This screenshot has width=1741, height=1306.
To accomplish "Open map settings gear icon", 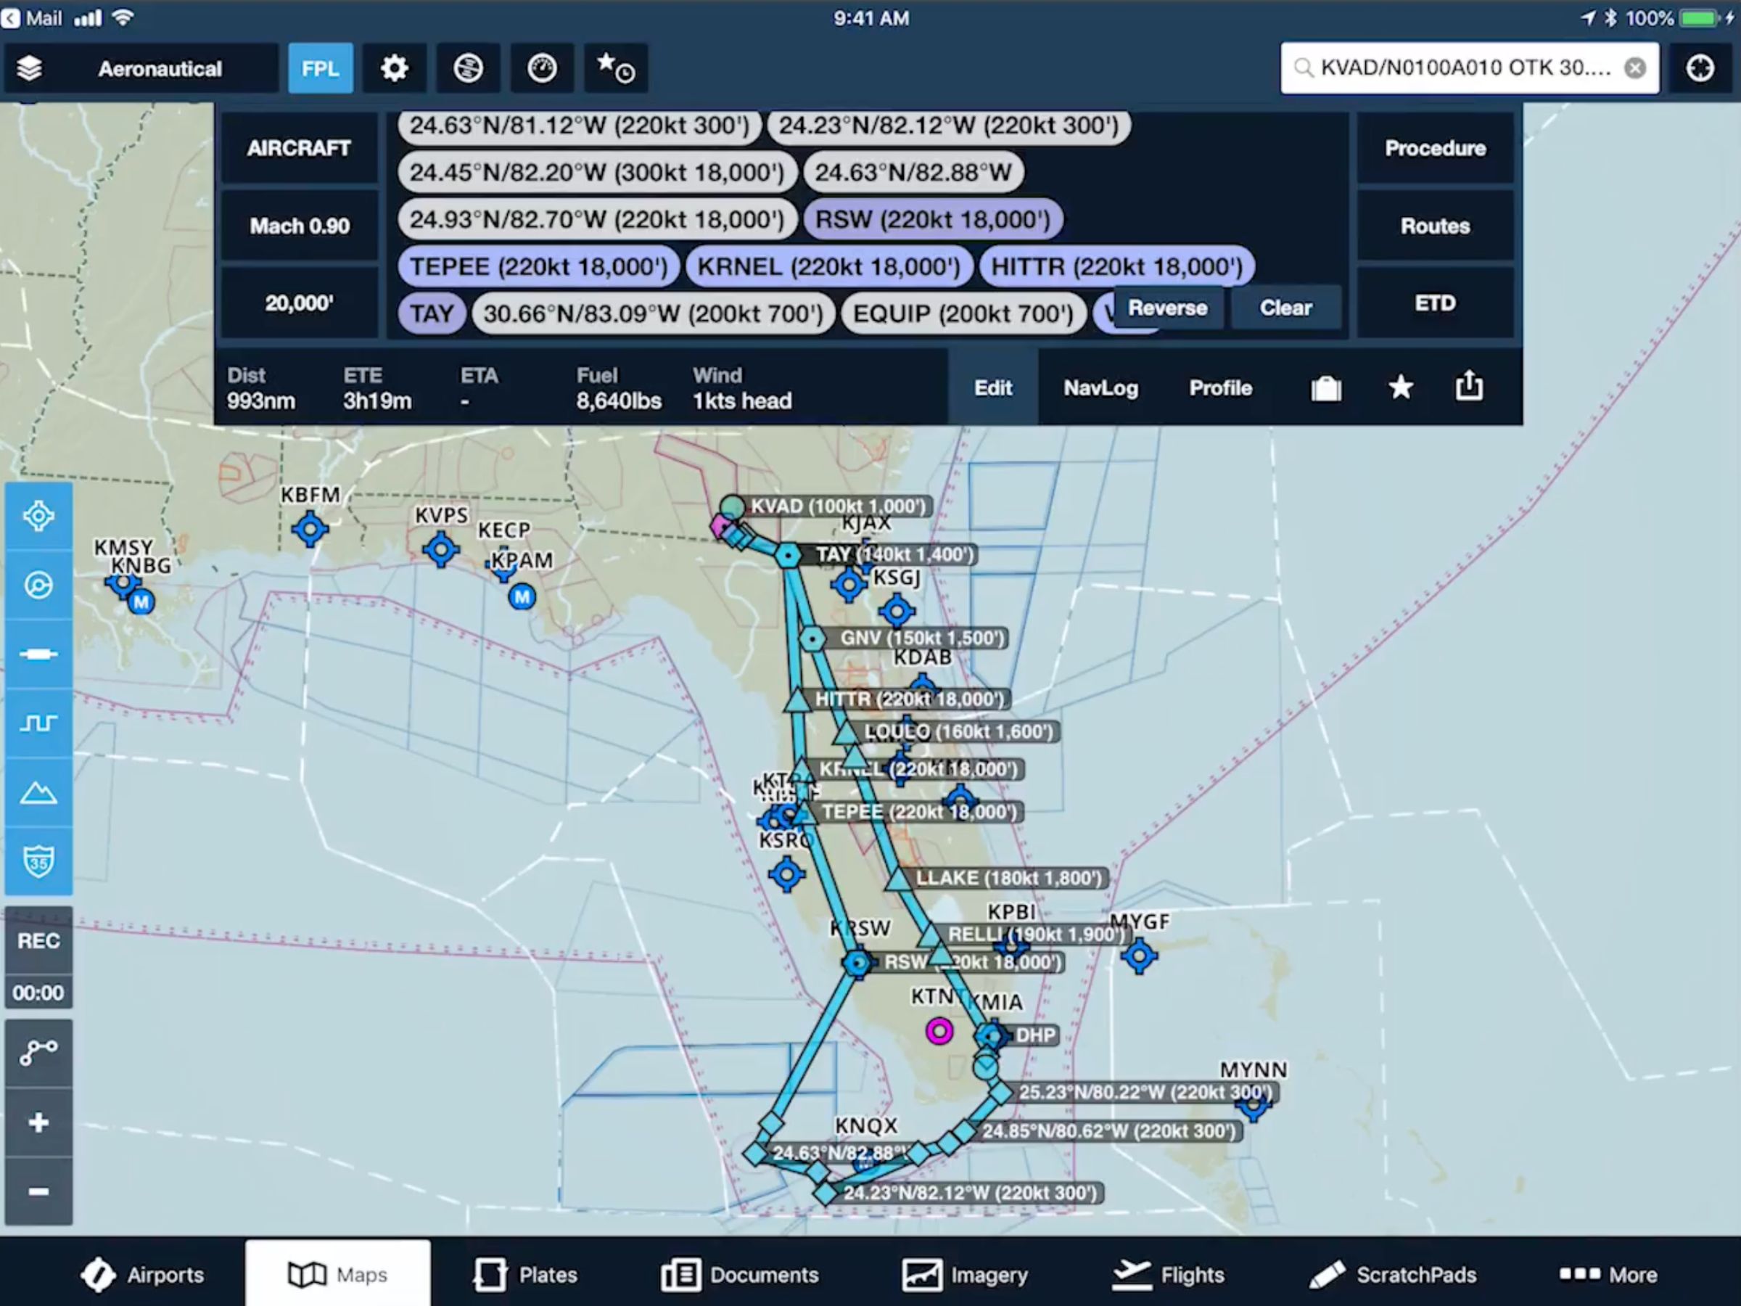I will tap(393, 68).
